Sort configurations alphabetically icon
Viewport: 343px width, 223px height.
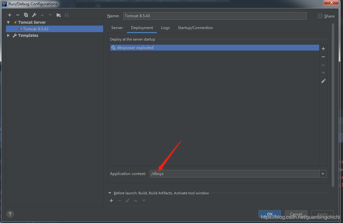tap(67, 15)
